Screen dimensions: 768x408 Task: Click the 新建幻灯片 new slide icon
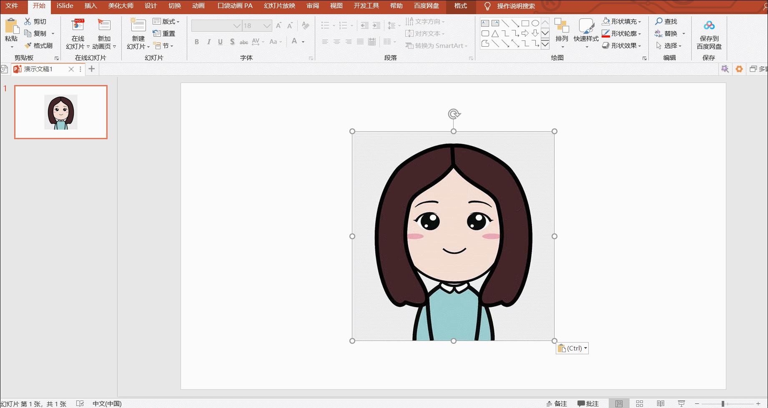tap(138, 26)
